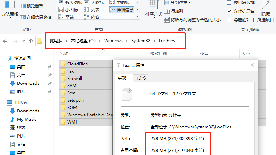
Task: Close the Fax properties dialog
Action: 252,65
